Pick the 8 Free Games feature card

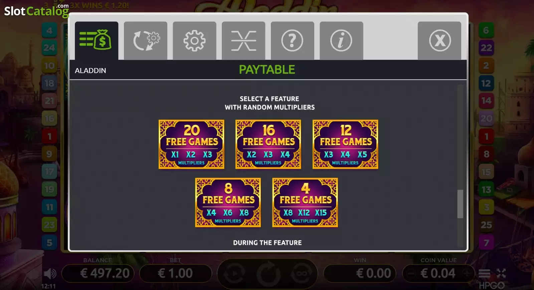[x=228, y=202]
